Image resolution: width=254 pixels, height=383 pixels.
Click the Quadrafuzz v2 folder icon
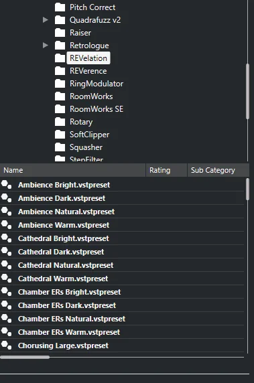[60, 20]
